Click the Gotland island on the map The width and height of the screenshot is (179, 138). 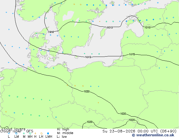[103, 32]
